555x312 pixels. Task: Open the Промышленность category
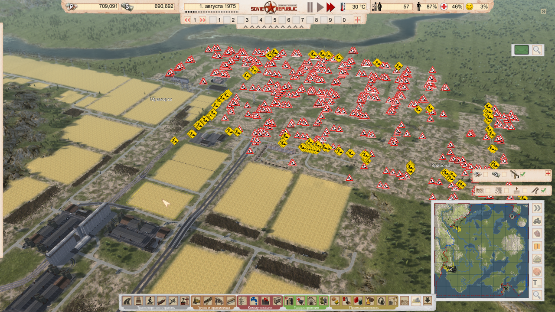tap(363, 308)
